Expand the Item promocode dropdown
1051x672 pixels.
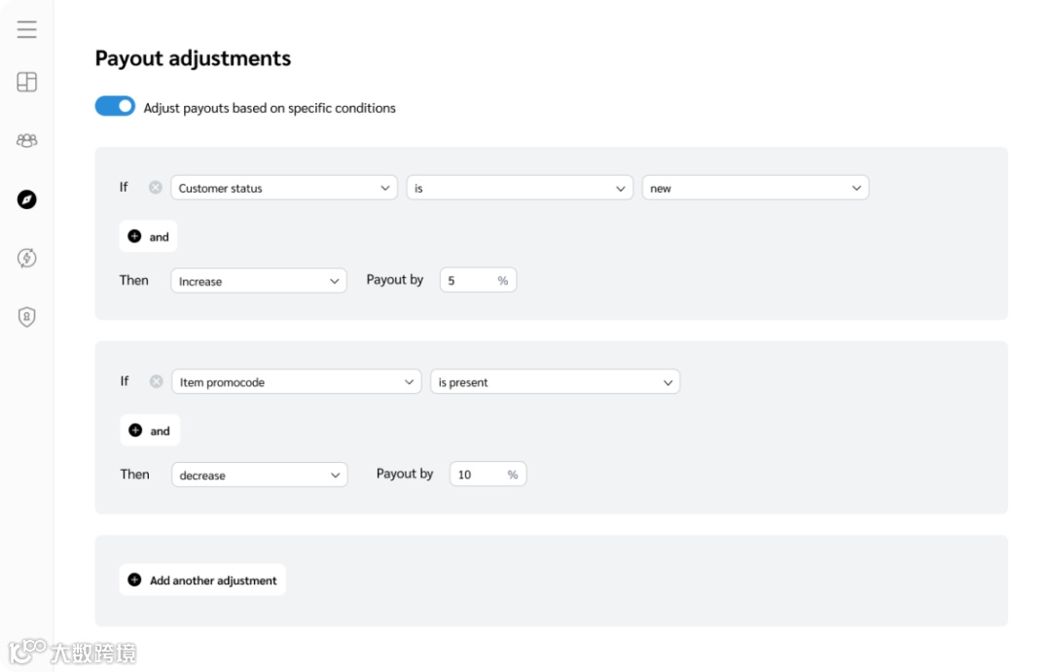tap(297, 382)
